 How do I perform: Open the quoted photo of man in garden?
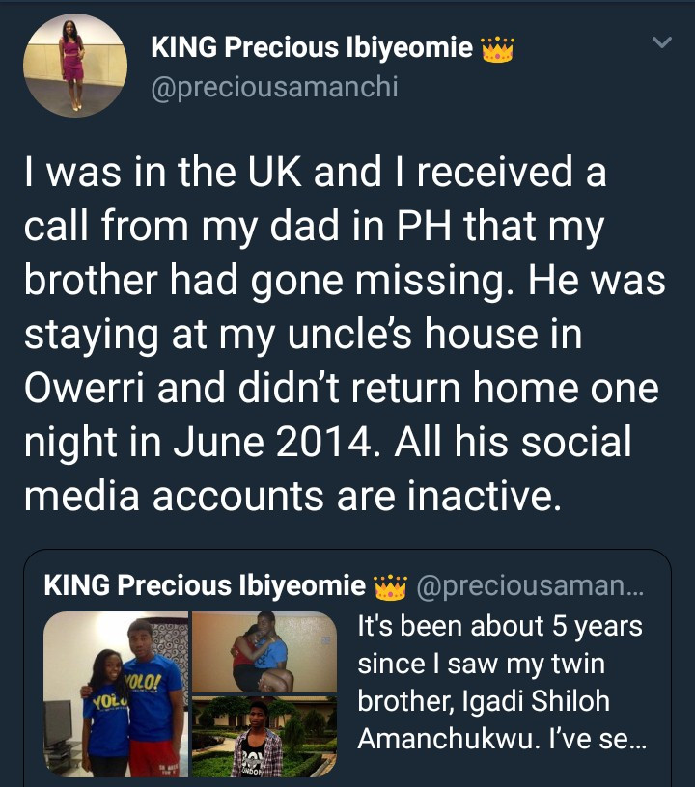(x=264, y=736)
